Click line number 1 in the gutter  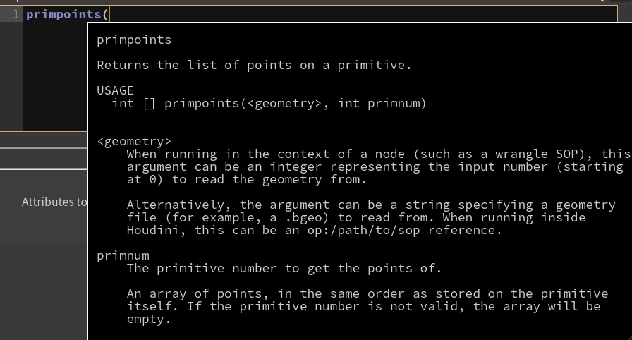tap(16, 15)
